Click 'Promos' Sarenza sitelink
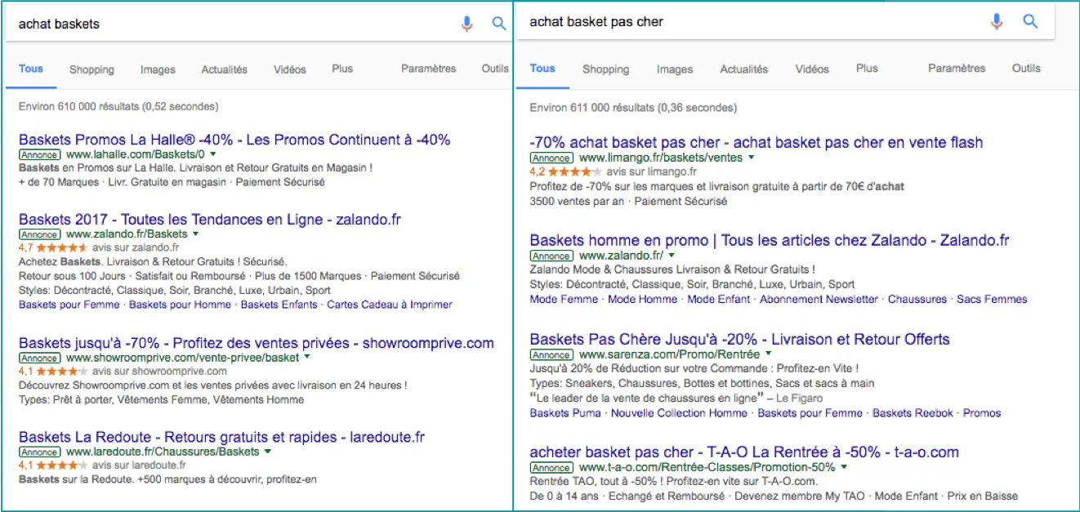This screenshot has width=1080, height=512. 981,413
